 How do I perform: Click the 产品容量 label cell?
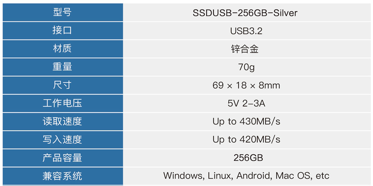[x=63, y=158]
